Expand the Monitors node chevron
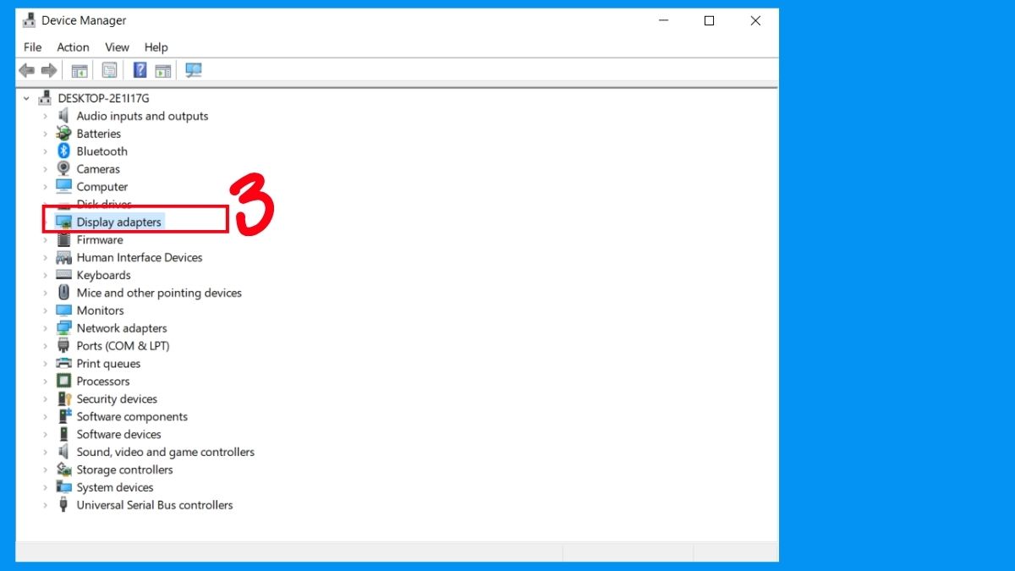This screenshot has width=1015, height=571. pyautogui.click(x=46, y=310)
